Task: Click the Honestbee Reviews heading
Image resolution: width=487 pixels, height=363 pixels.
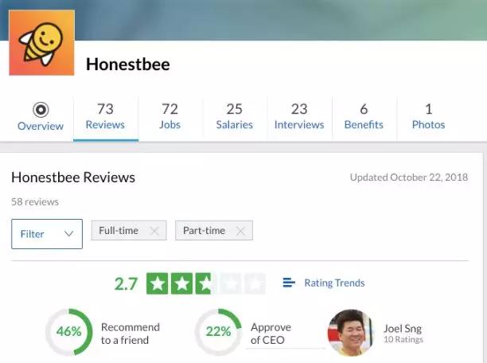Action: click(x=73, y=178)
